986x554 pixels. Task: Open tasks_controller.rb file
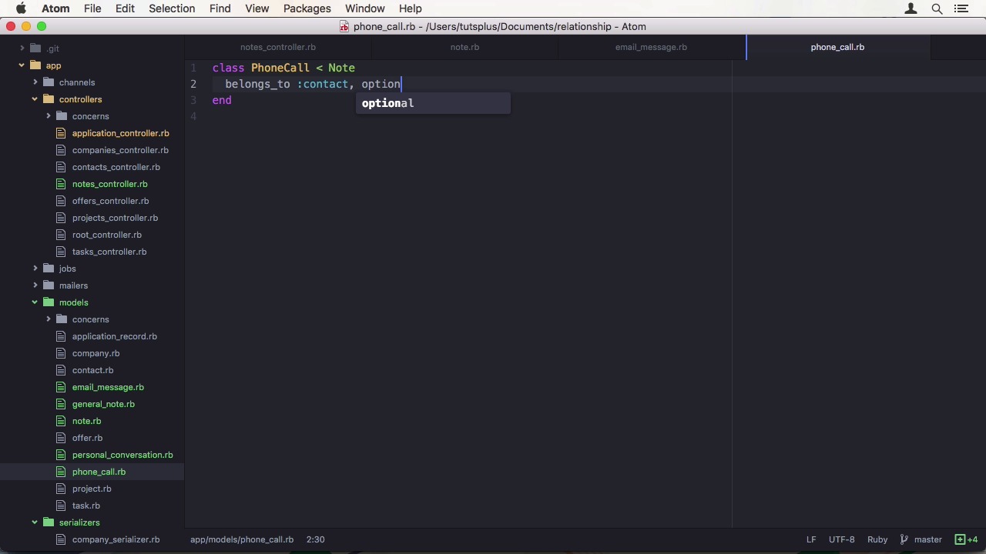click(109, 252)
